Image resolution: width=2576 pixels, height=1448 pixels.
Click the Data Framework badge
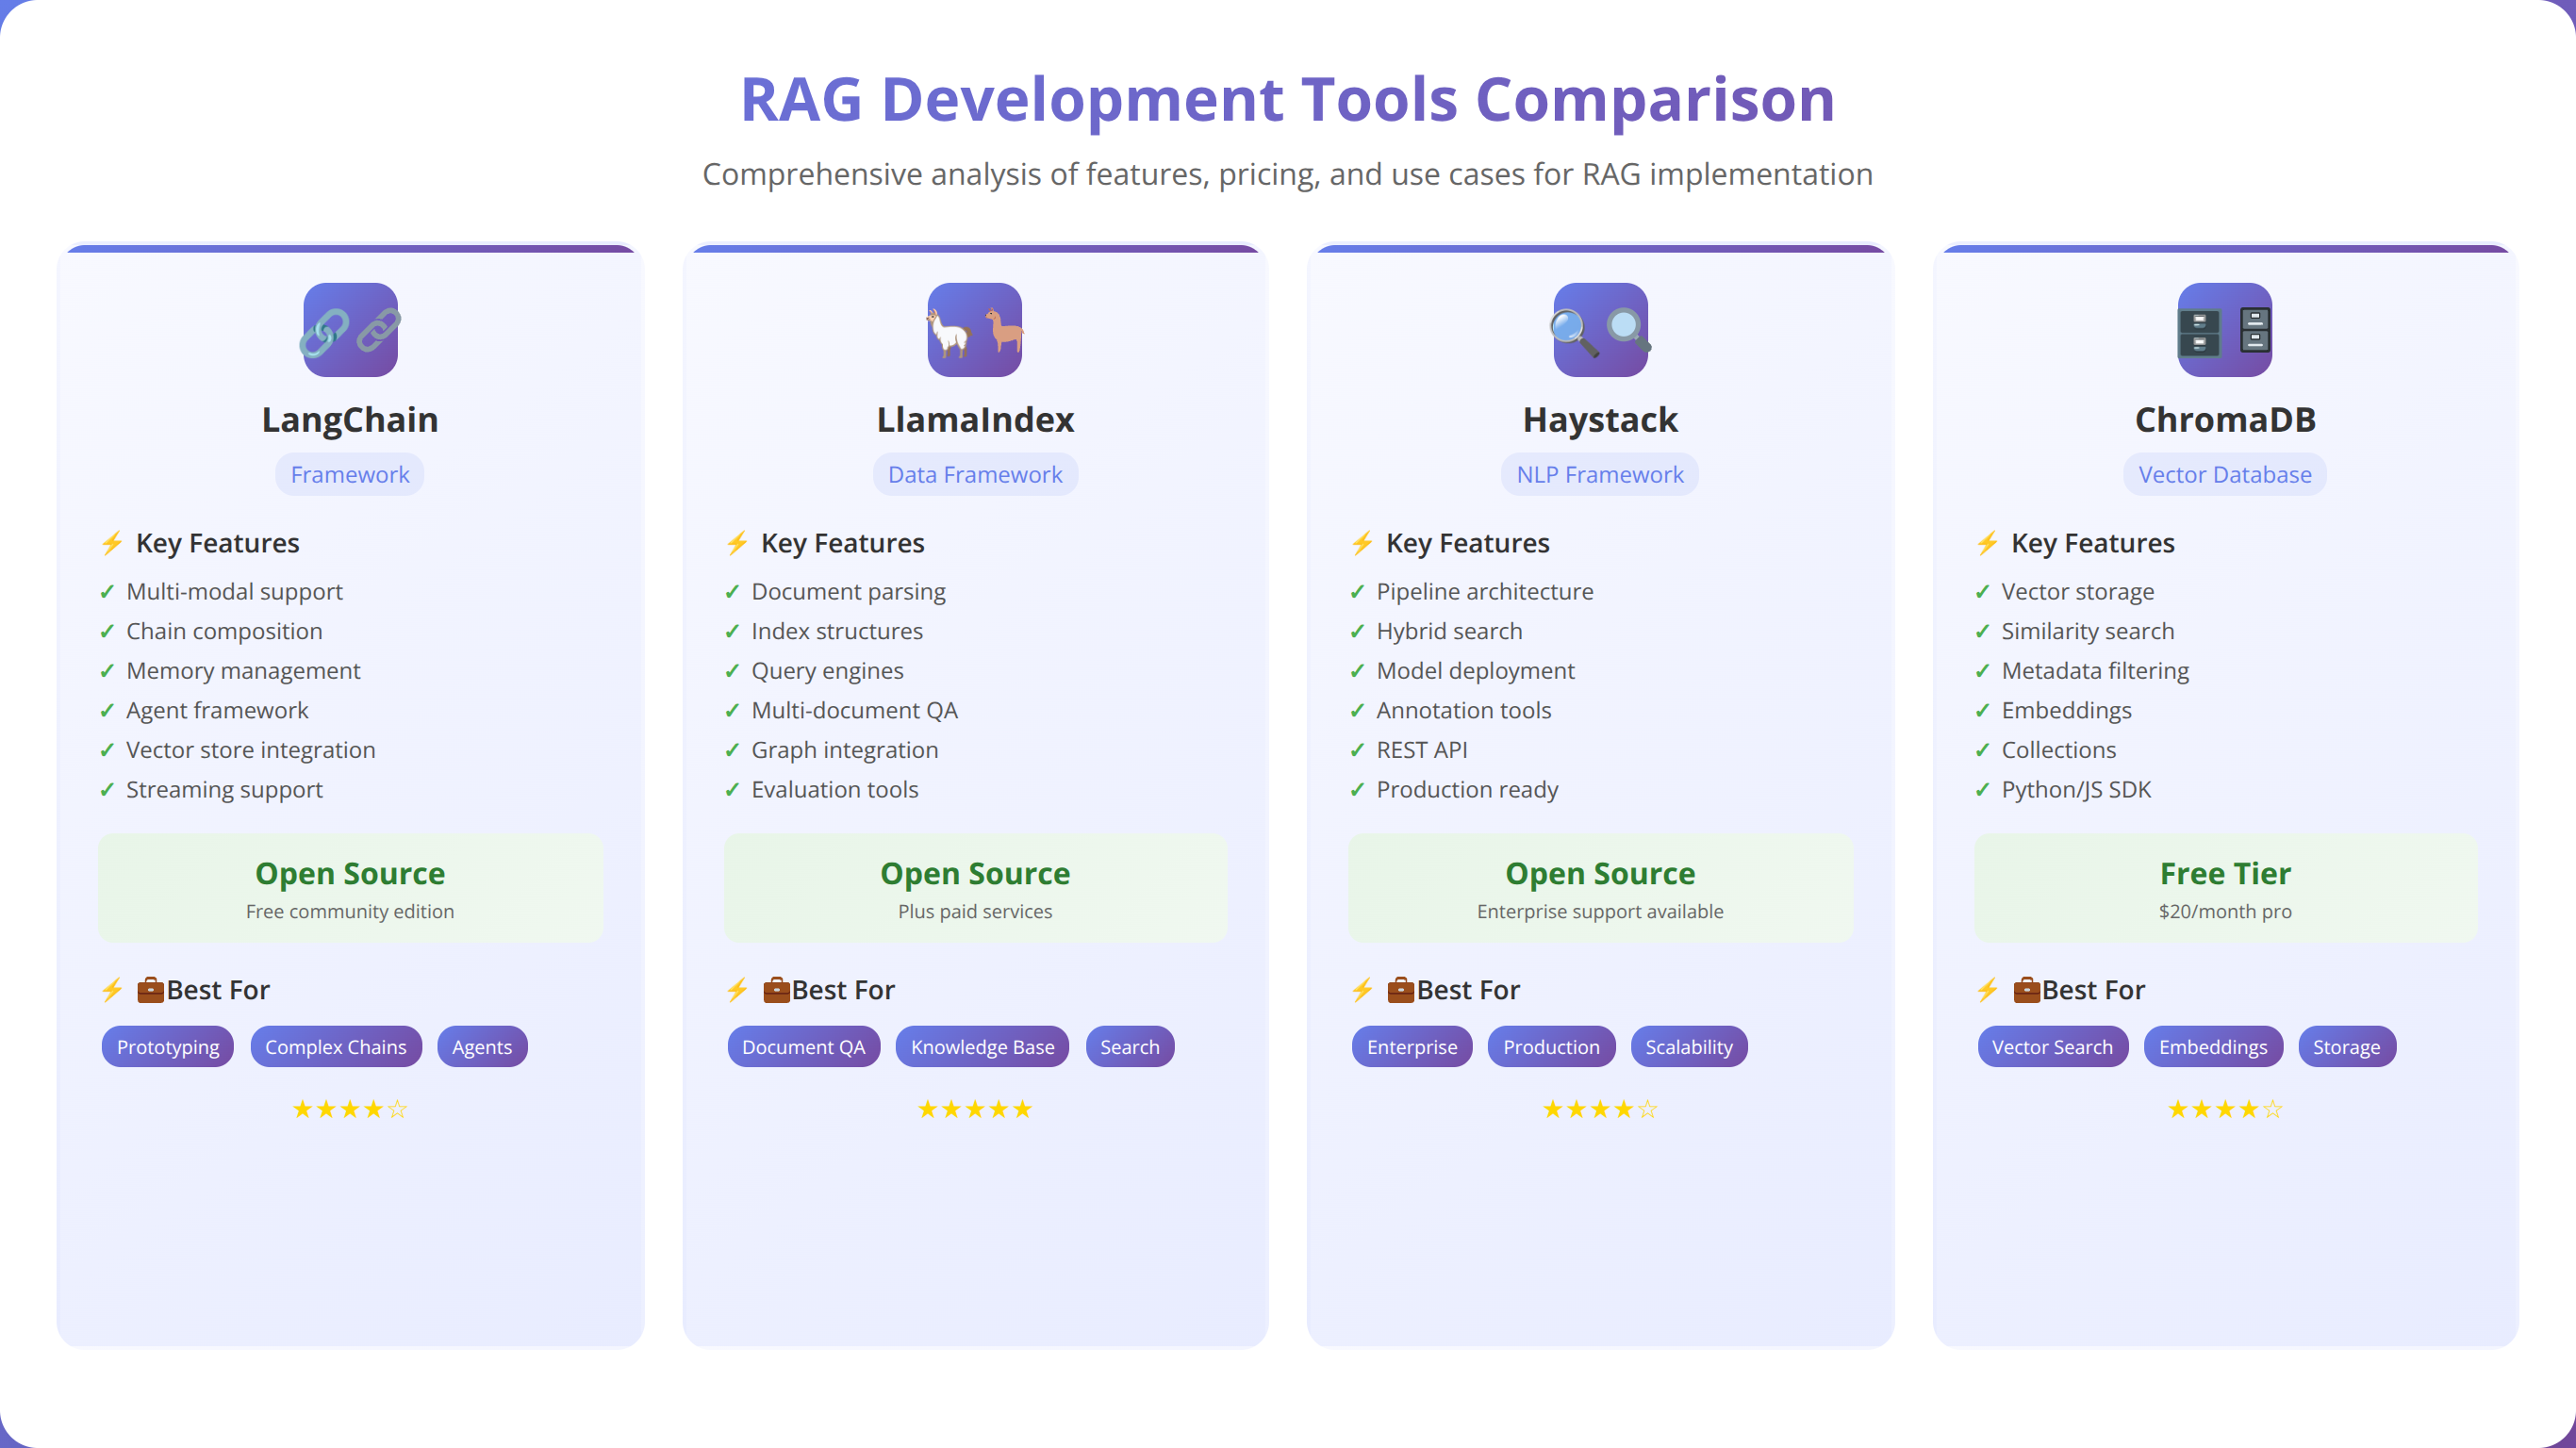[x=975, y=475]
